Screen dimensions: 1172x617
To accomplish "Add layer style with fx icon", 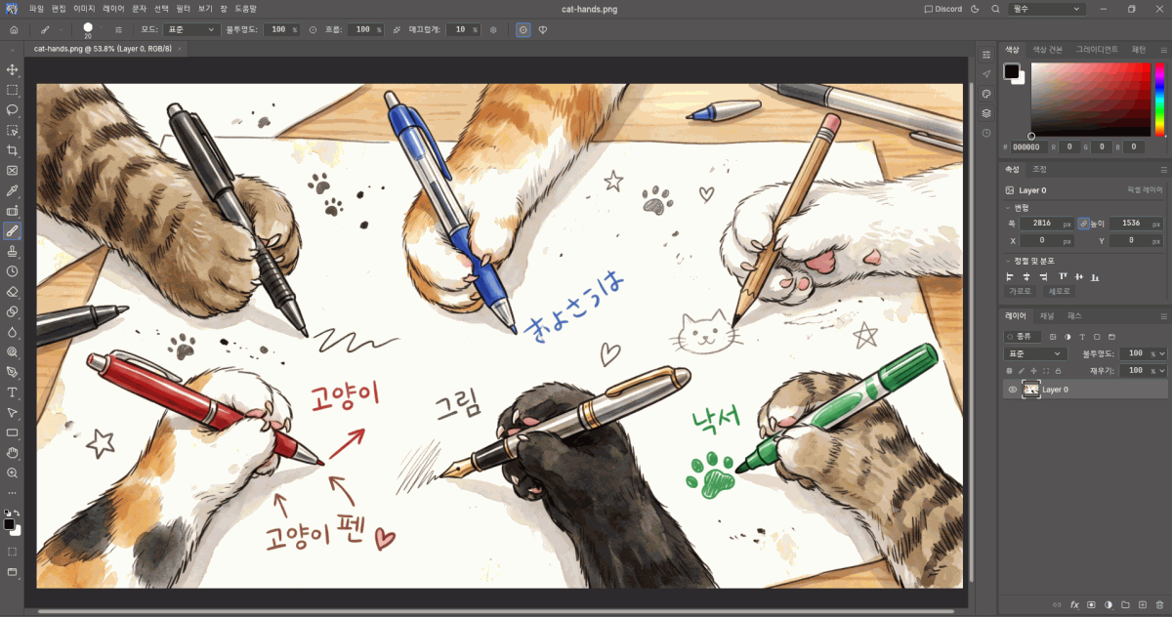I will pyautogui.click(x=1074, y=605).
